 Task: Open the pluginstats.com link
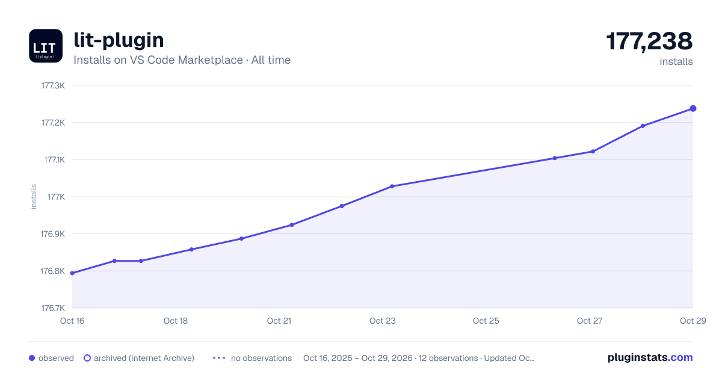650,357
